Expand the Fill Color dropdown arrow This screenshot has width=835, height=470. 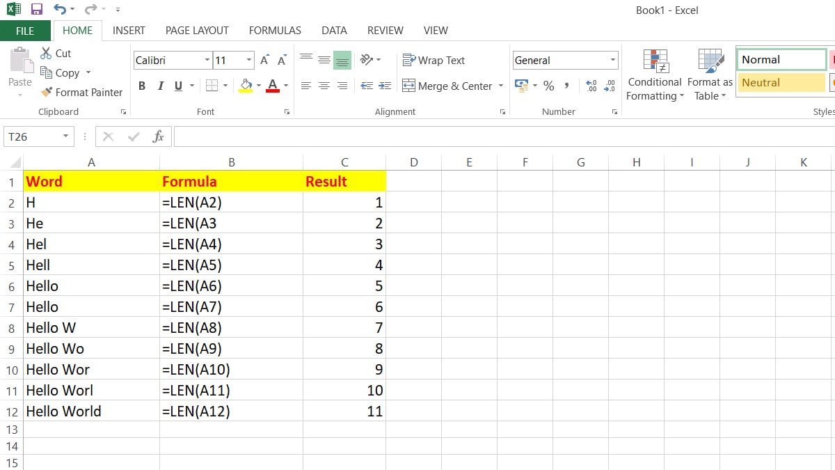(259, 86)
